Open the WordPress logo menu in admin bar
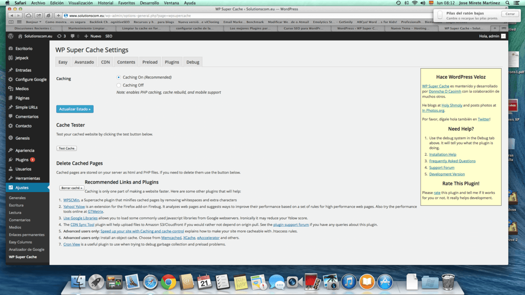525x295 pixels. (x=10, y=36)
